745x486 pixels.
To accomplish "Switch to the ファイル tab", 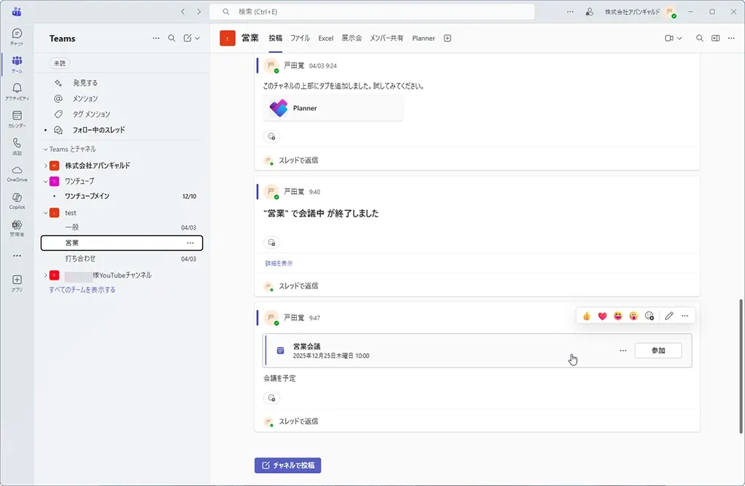I will point(300,39).
